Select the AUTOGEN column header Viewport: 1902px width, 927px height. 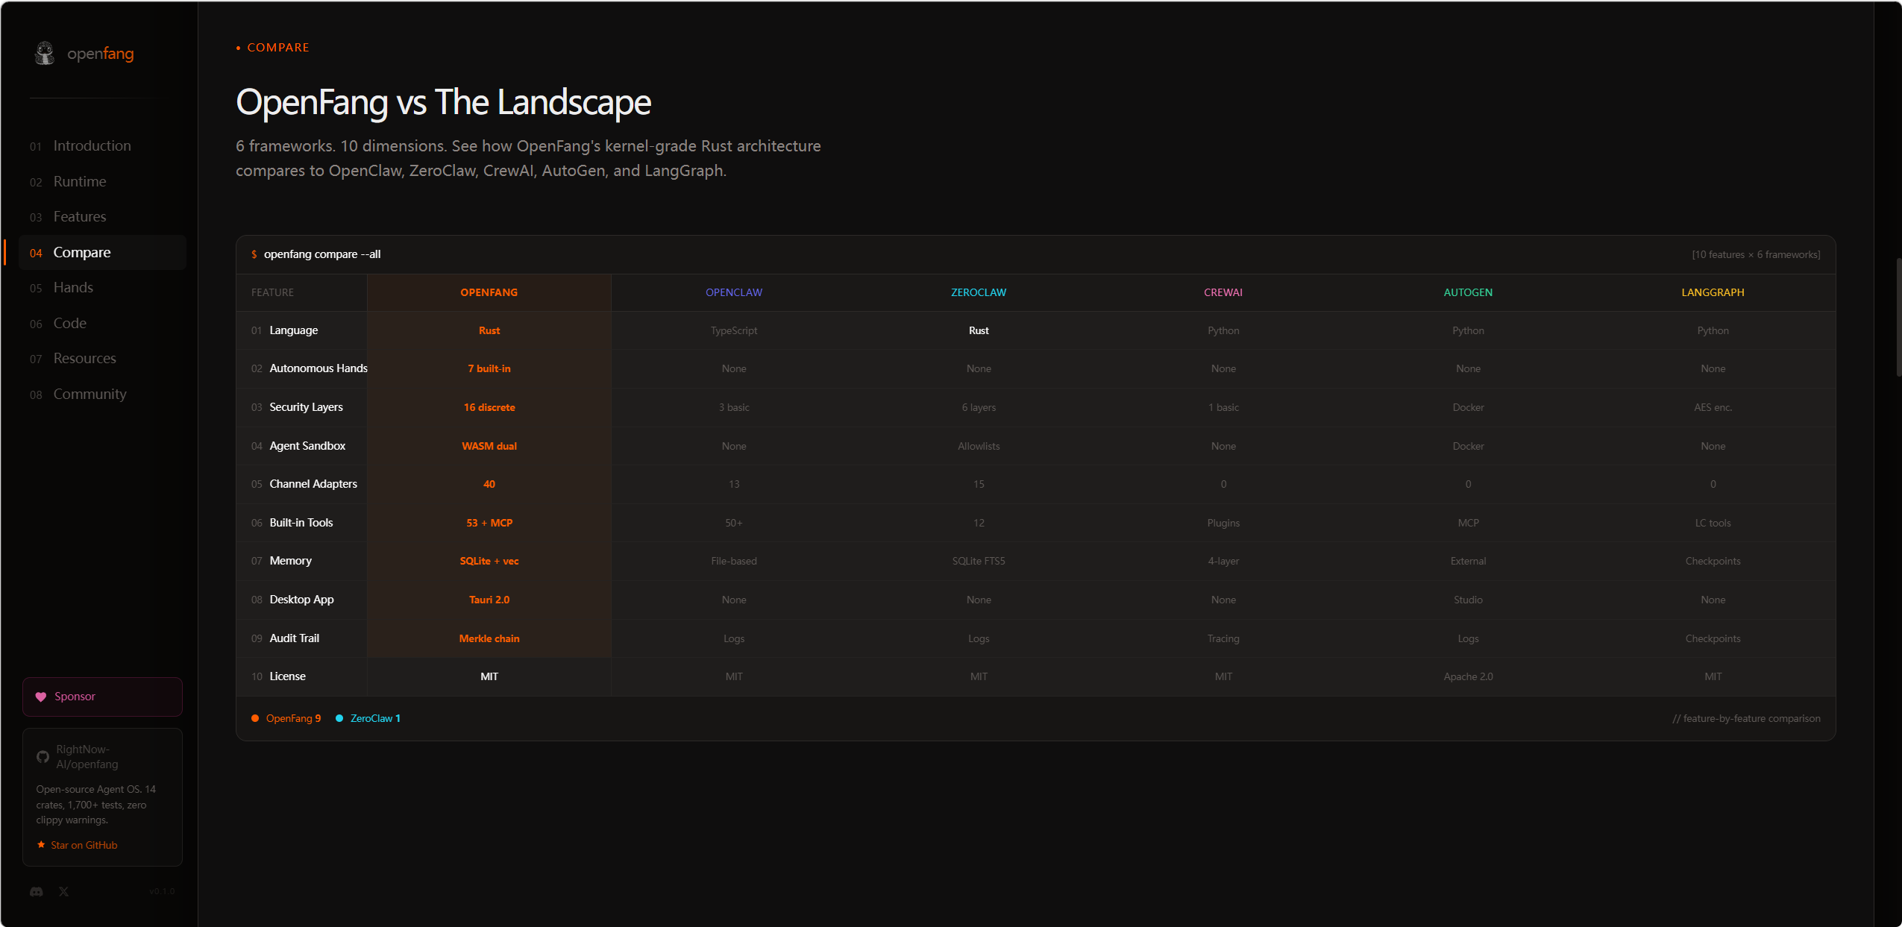coord(1468,292)
